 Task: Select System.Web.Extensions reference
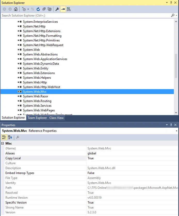tap(39, 73)
